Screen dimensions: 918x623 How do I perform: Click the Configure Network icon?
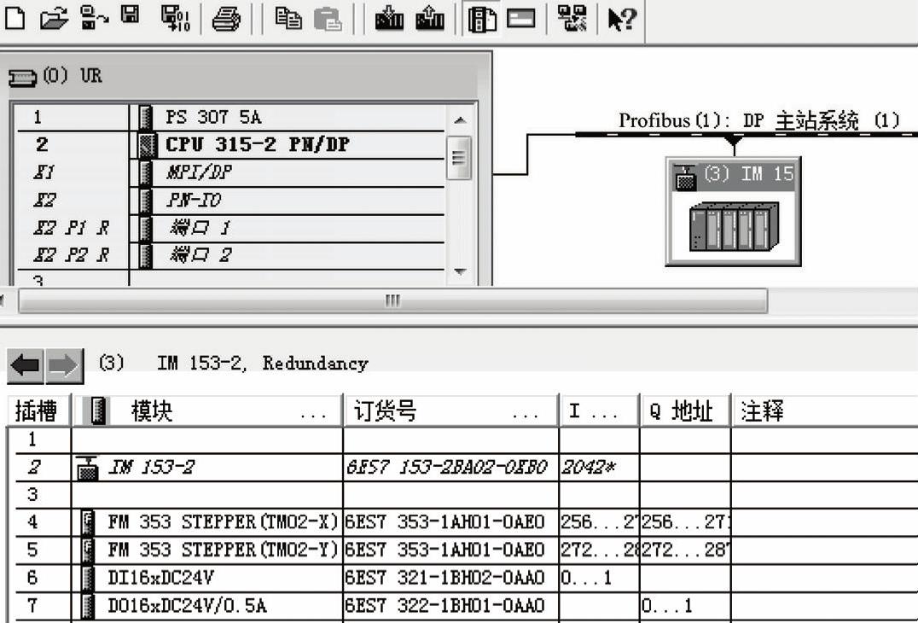click(572, 18)
